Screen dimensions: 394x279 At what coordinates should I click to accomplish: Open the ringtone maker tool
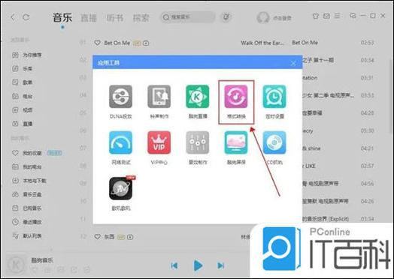point(159,97)
